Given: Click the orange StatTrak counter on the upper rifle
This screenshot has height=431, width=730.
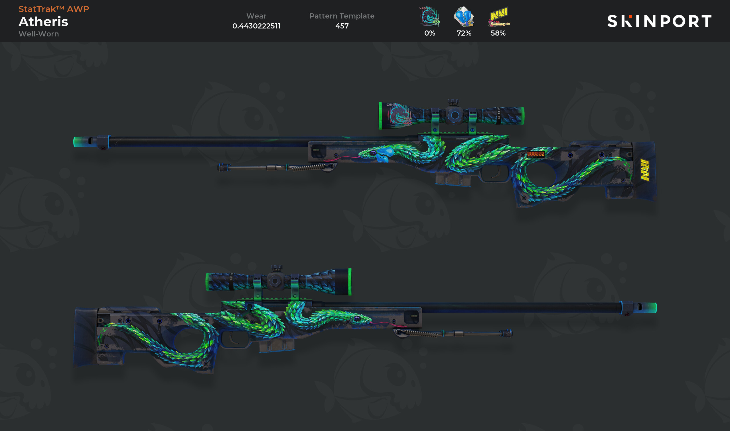Looking at the screenshot, I should coord(536,154).
